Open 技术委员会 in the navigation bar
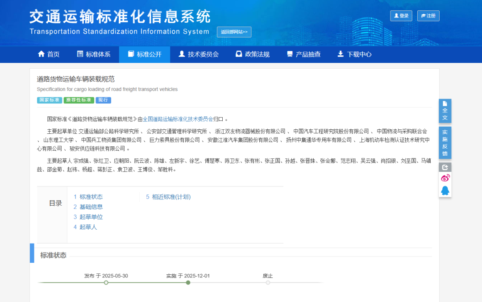 (x=198, y=54)
